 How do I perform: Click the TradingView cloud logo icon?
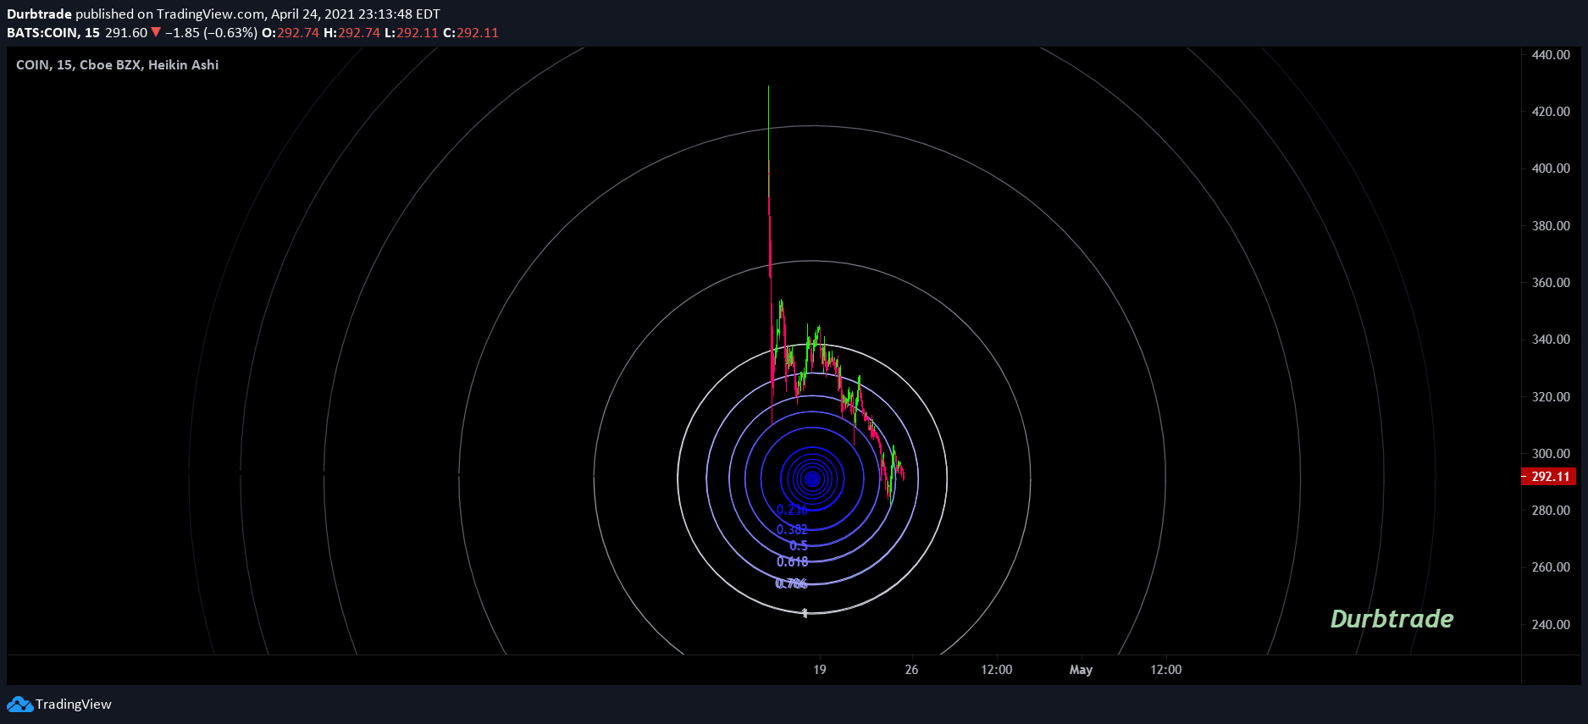coord(19,704)
